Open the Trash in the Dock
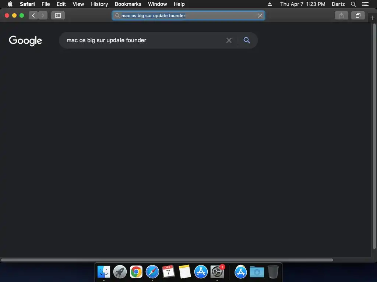 tap(273, 272)
